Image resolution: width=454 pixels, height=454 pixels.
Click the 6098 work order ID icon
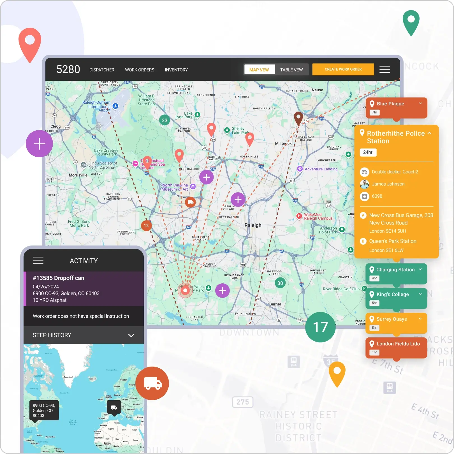pos(364,196)
